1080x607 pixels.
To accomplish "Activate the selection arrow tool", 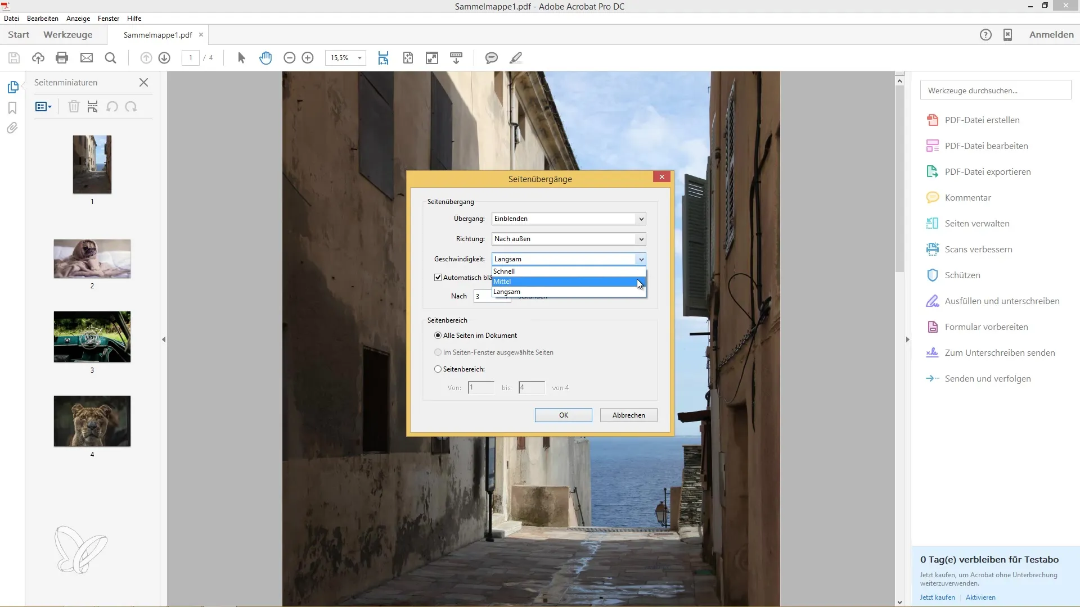I will coord(242,58).
